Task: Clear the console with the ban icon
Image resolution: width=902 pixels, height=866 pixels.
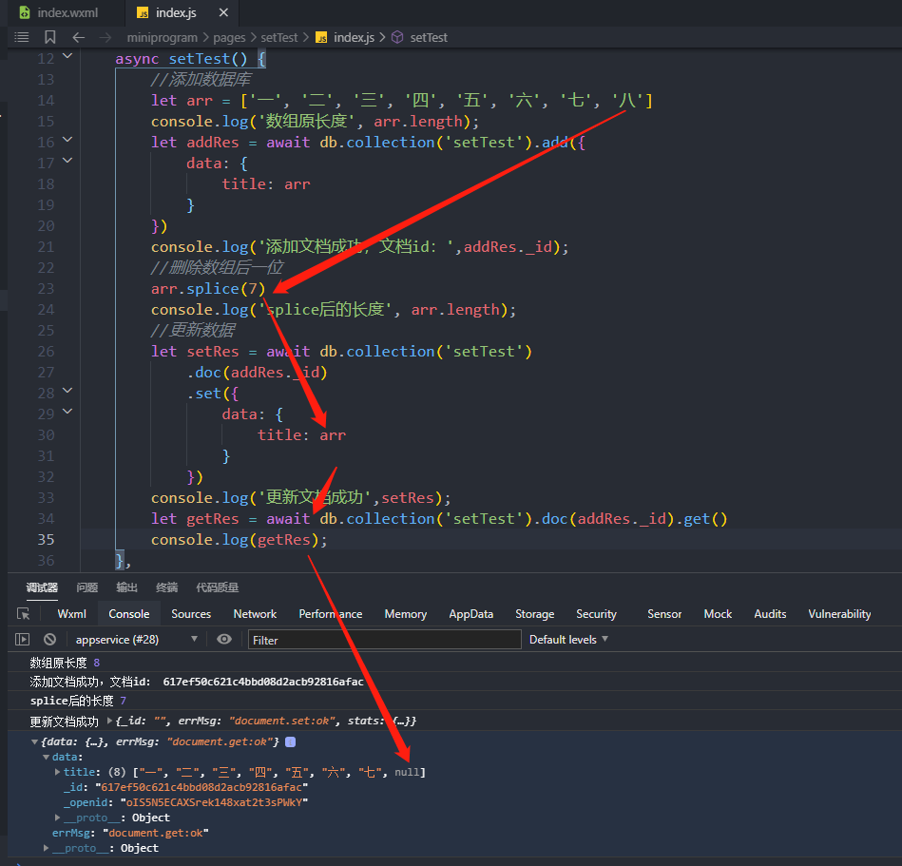Action: pyautogui.click(x=50, y=640)
